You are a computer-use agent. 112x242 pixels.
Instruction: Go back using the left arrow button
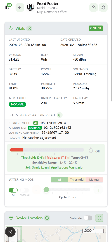click(x=20, y=7)
